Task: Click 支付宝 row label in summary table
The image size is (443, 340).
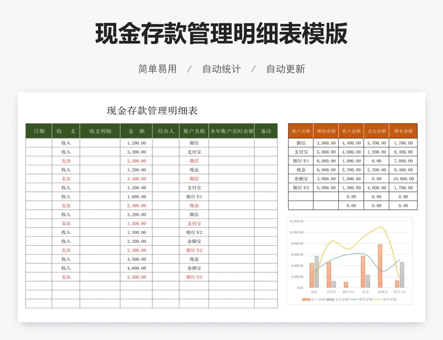Action: (301, 152)
